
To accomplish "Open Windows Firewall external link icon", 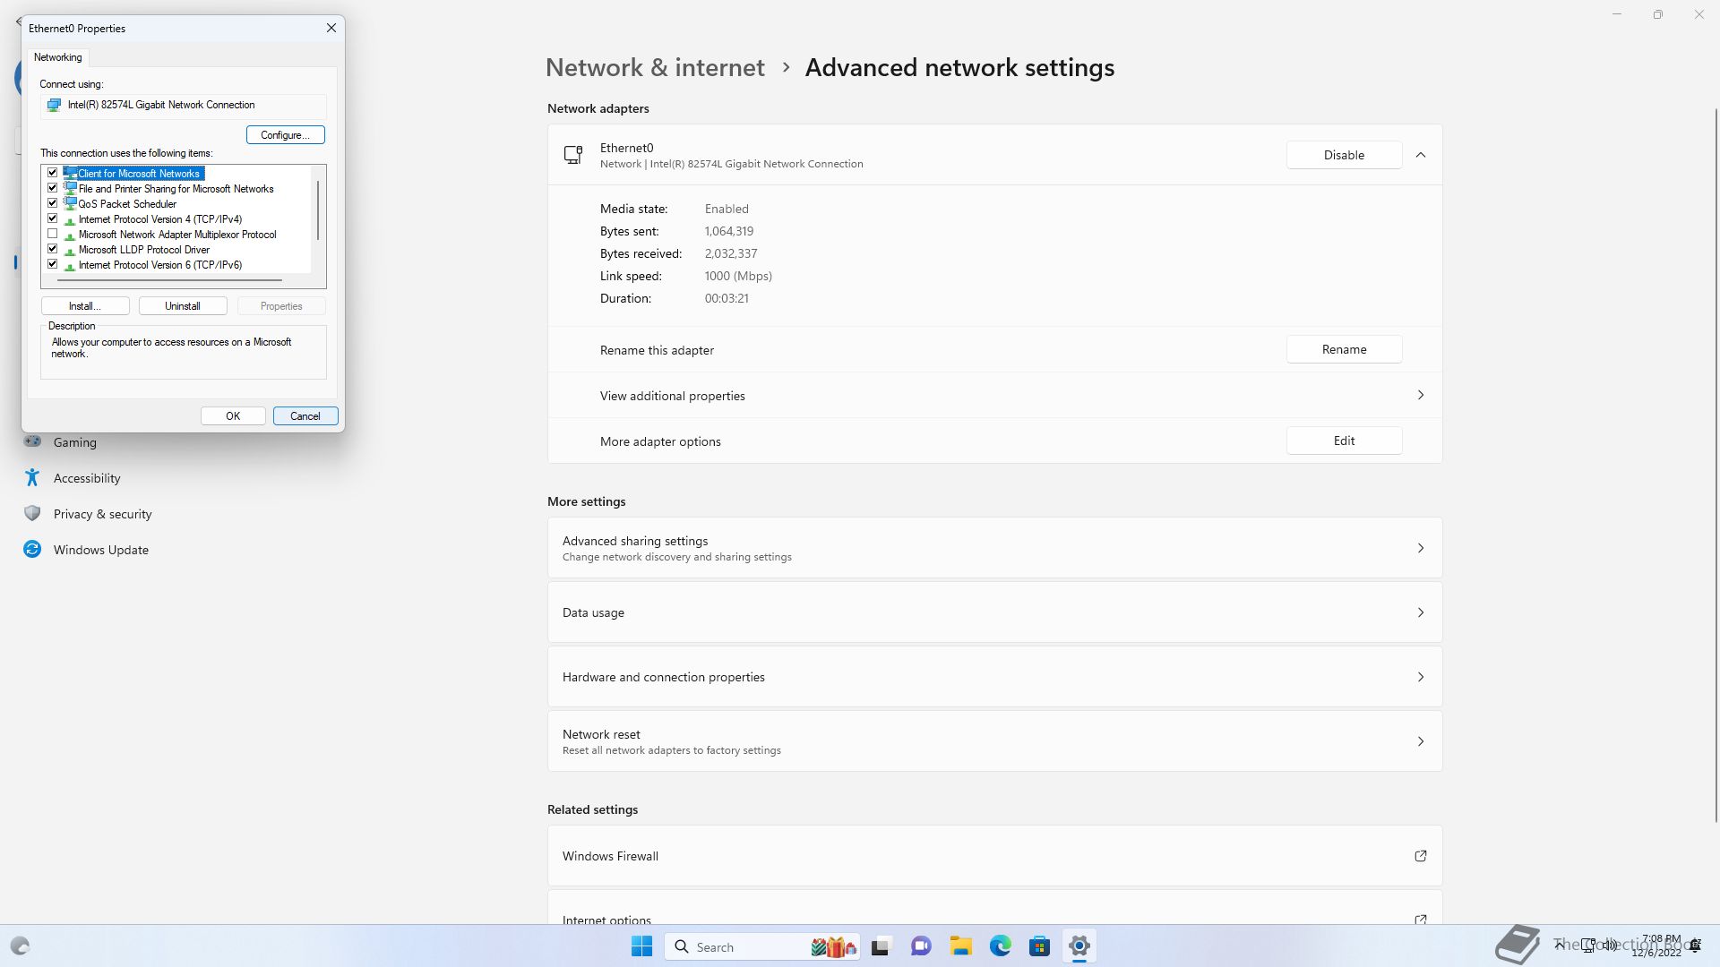I will pyautogui.click(x=1421, y=856).
